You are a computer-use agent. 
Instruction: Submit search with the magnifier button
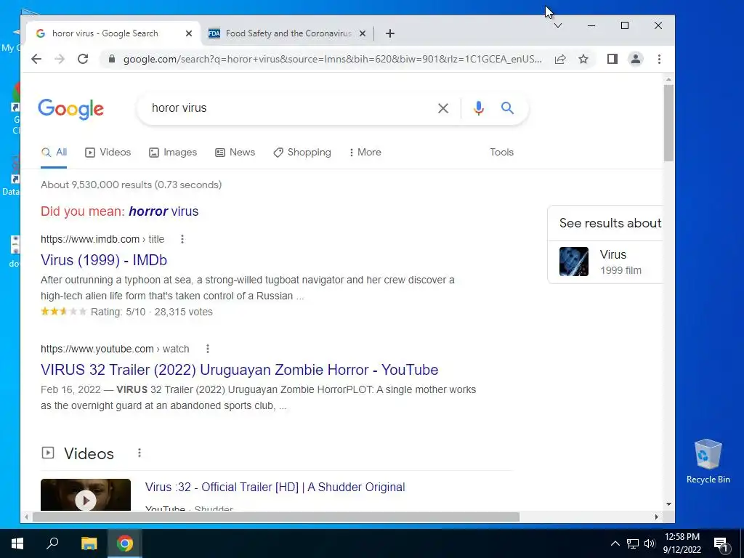pos(507,108)
